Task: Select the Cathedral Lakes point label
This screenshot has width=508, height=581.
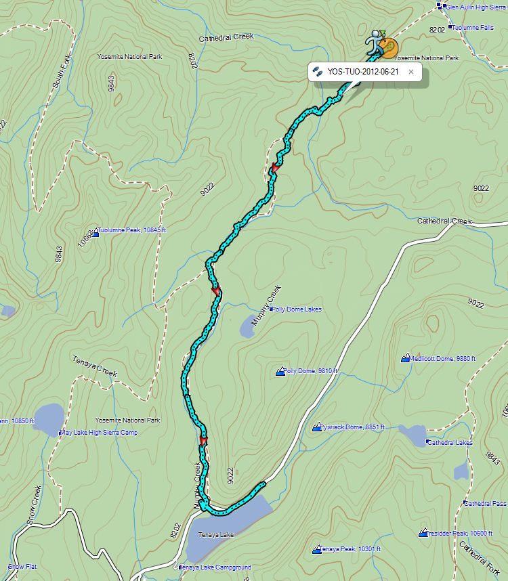Action: [450, 442]
